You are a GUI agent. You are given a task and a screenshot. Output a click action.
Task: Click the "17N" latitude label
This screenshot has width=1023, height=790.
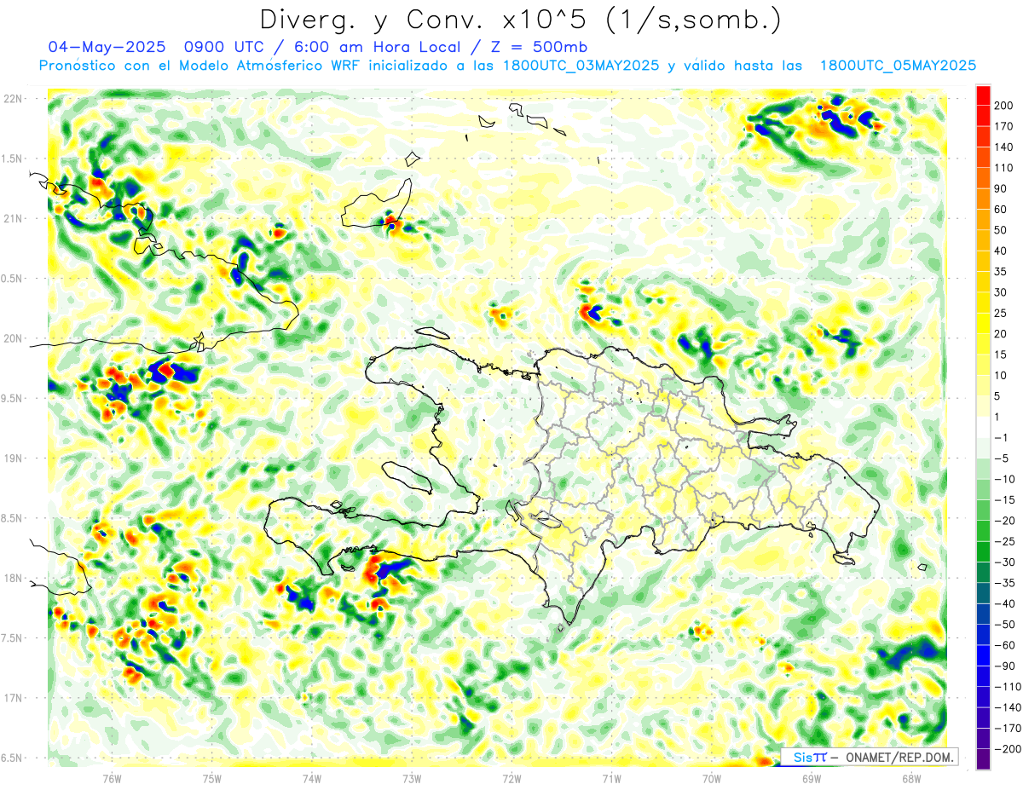[14, 698]
